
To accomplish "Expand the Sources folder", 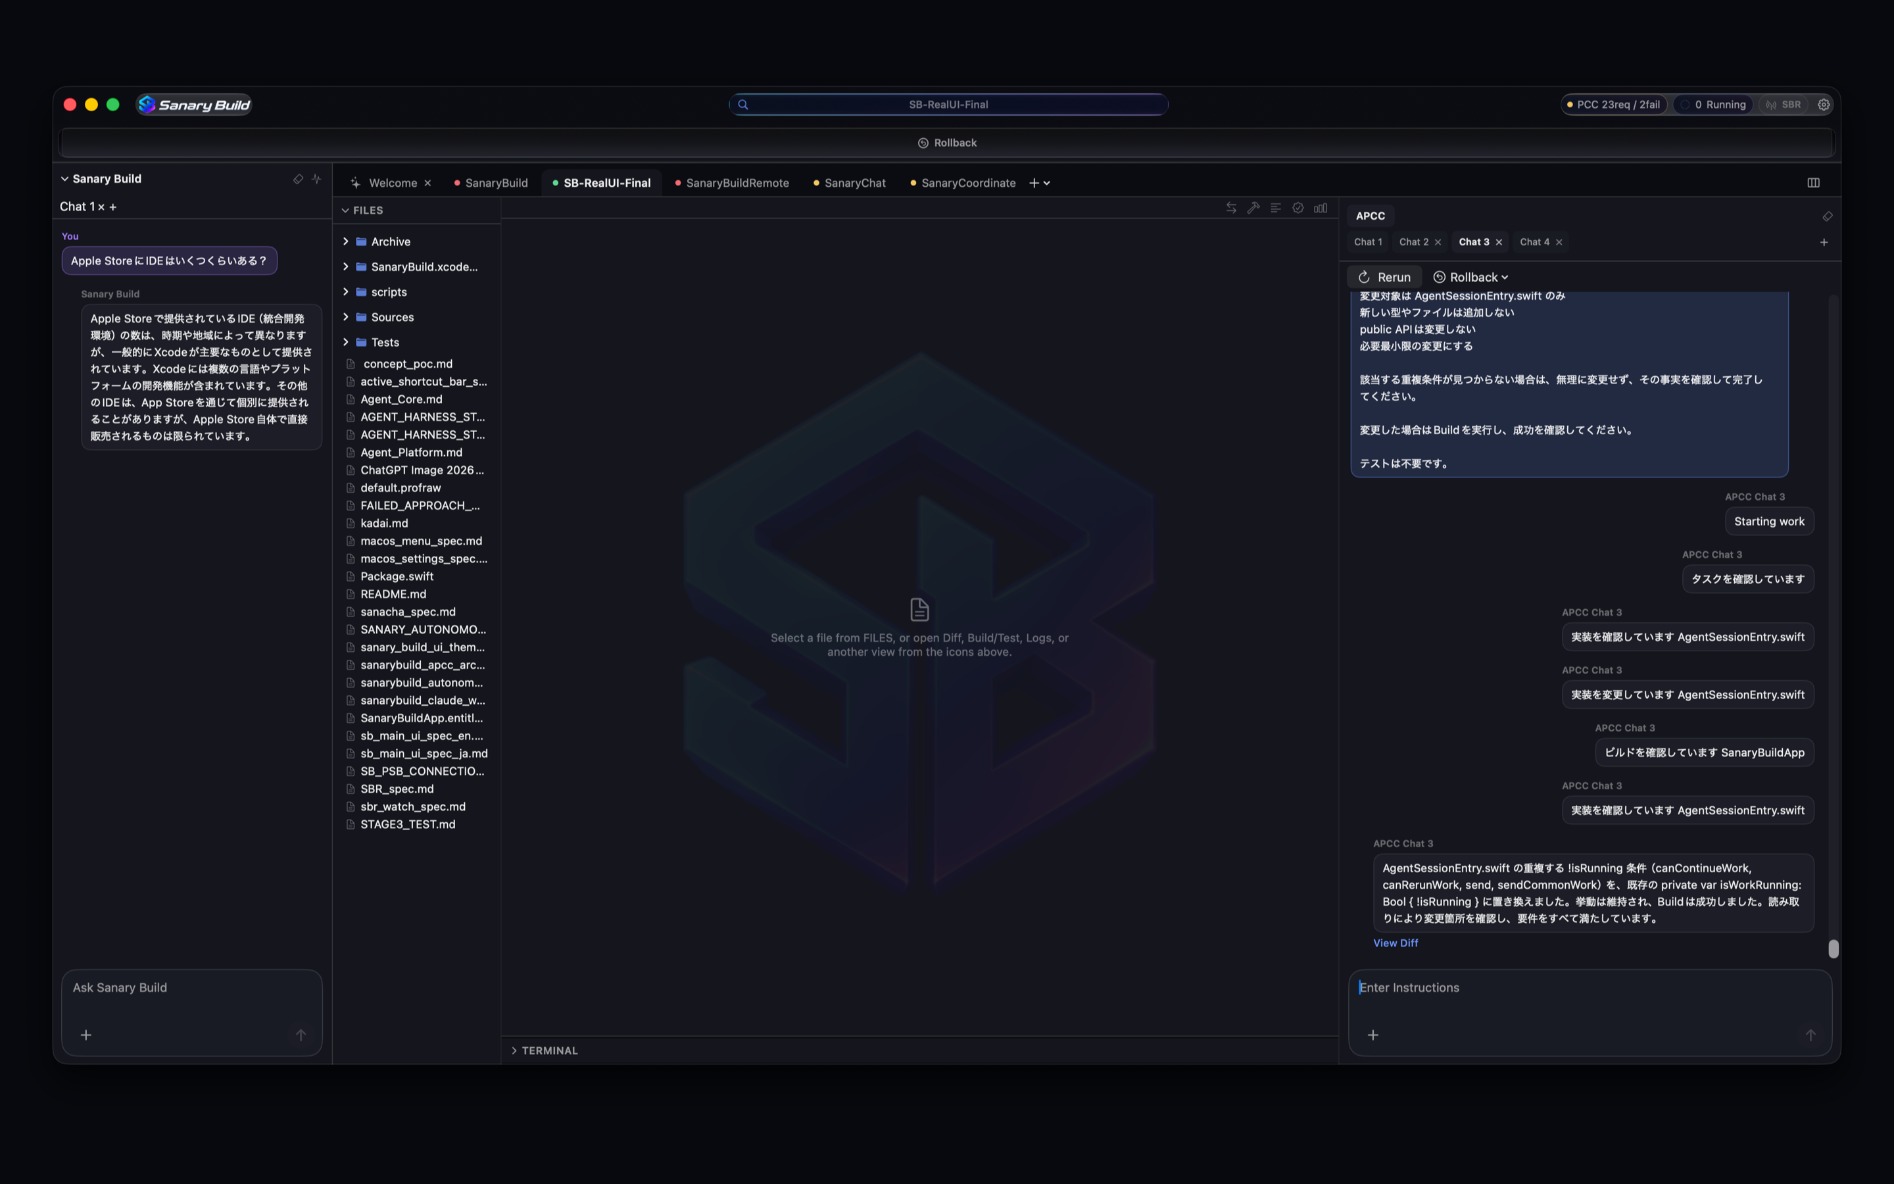I will [345, 316].
